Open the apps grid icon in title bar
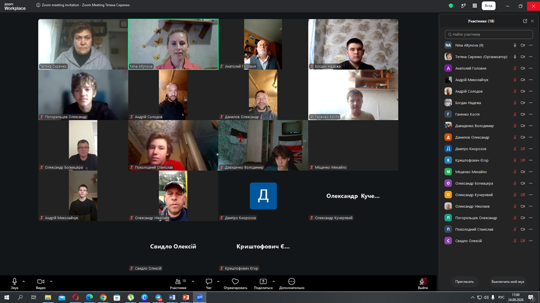 pos(475,6)
